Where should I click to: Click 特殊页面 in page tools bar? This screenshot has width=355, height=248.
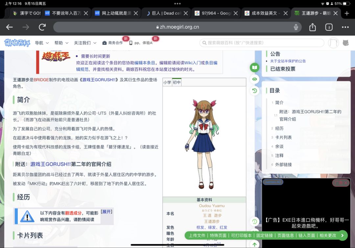(x=218, y=236)
